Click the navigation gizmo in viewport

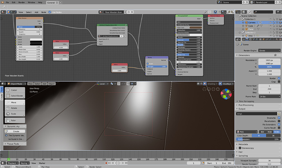(226, 94)
